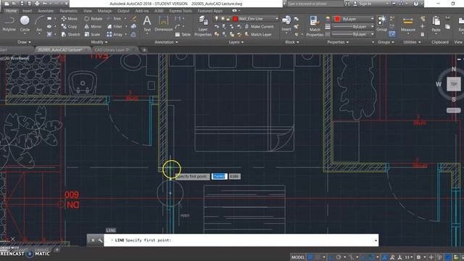Close the command line with X button
The image size is (464, 261).
pos(93,240)
